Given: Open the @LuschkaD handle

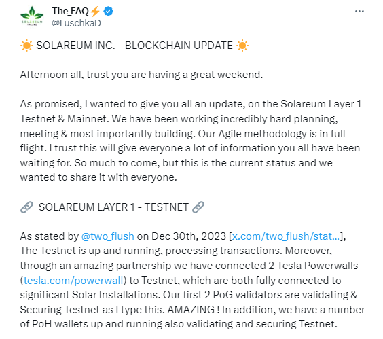Looking at the screenshot, I should (x=76, y=23).
